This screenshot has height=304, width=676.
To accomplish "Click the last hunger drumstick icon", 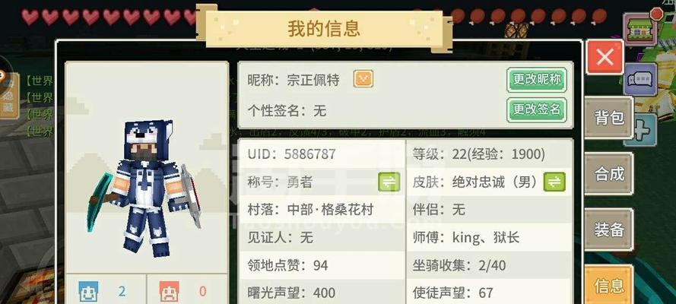I will pyautogui.click(x=598, y=17).
